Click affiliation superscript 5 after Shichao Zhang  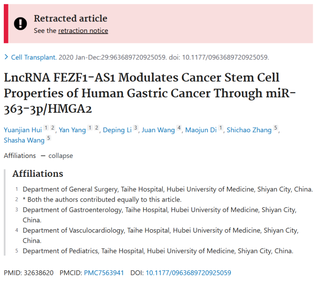(276, 128)
